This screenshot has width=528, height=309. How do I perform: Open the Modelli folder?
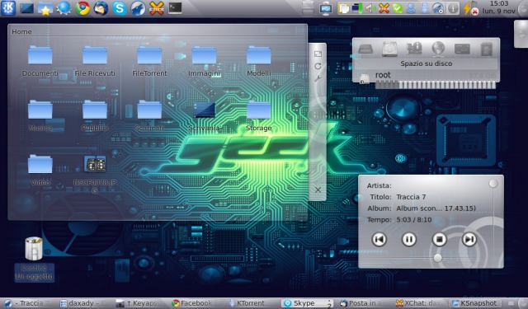click(x=258, y=62)
